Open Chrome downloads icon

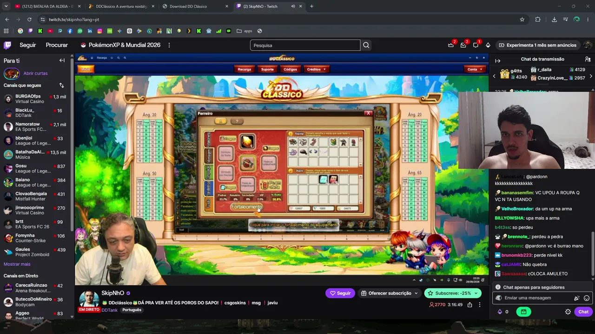[554, 19]
